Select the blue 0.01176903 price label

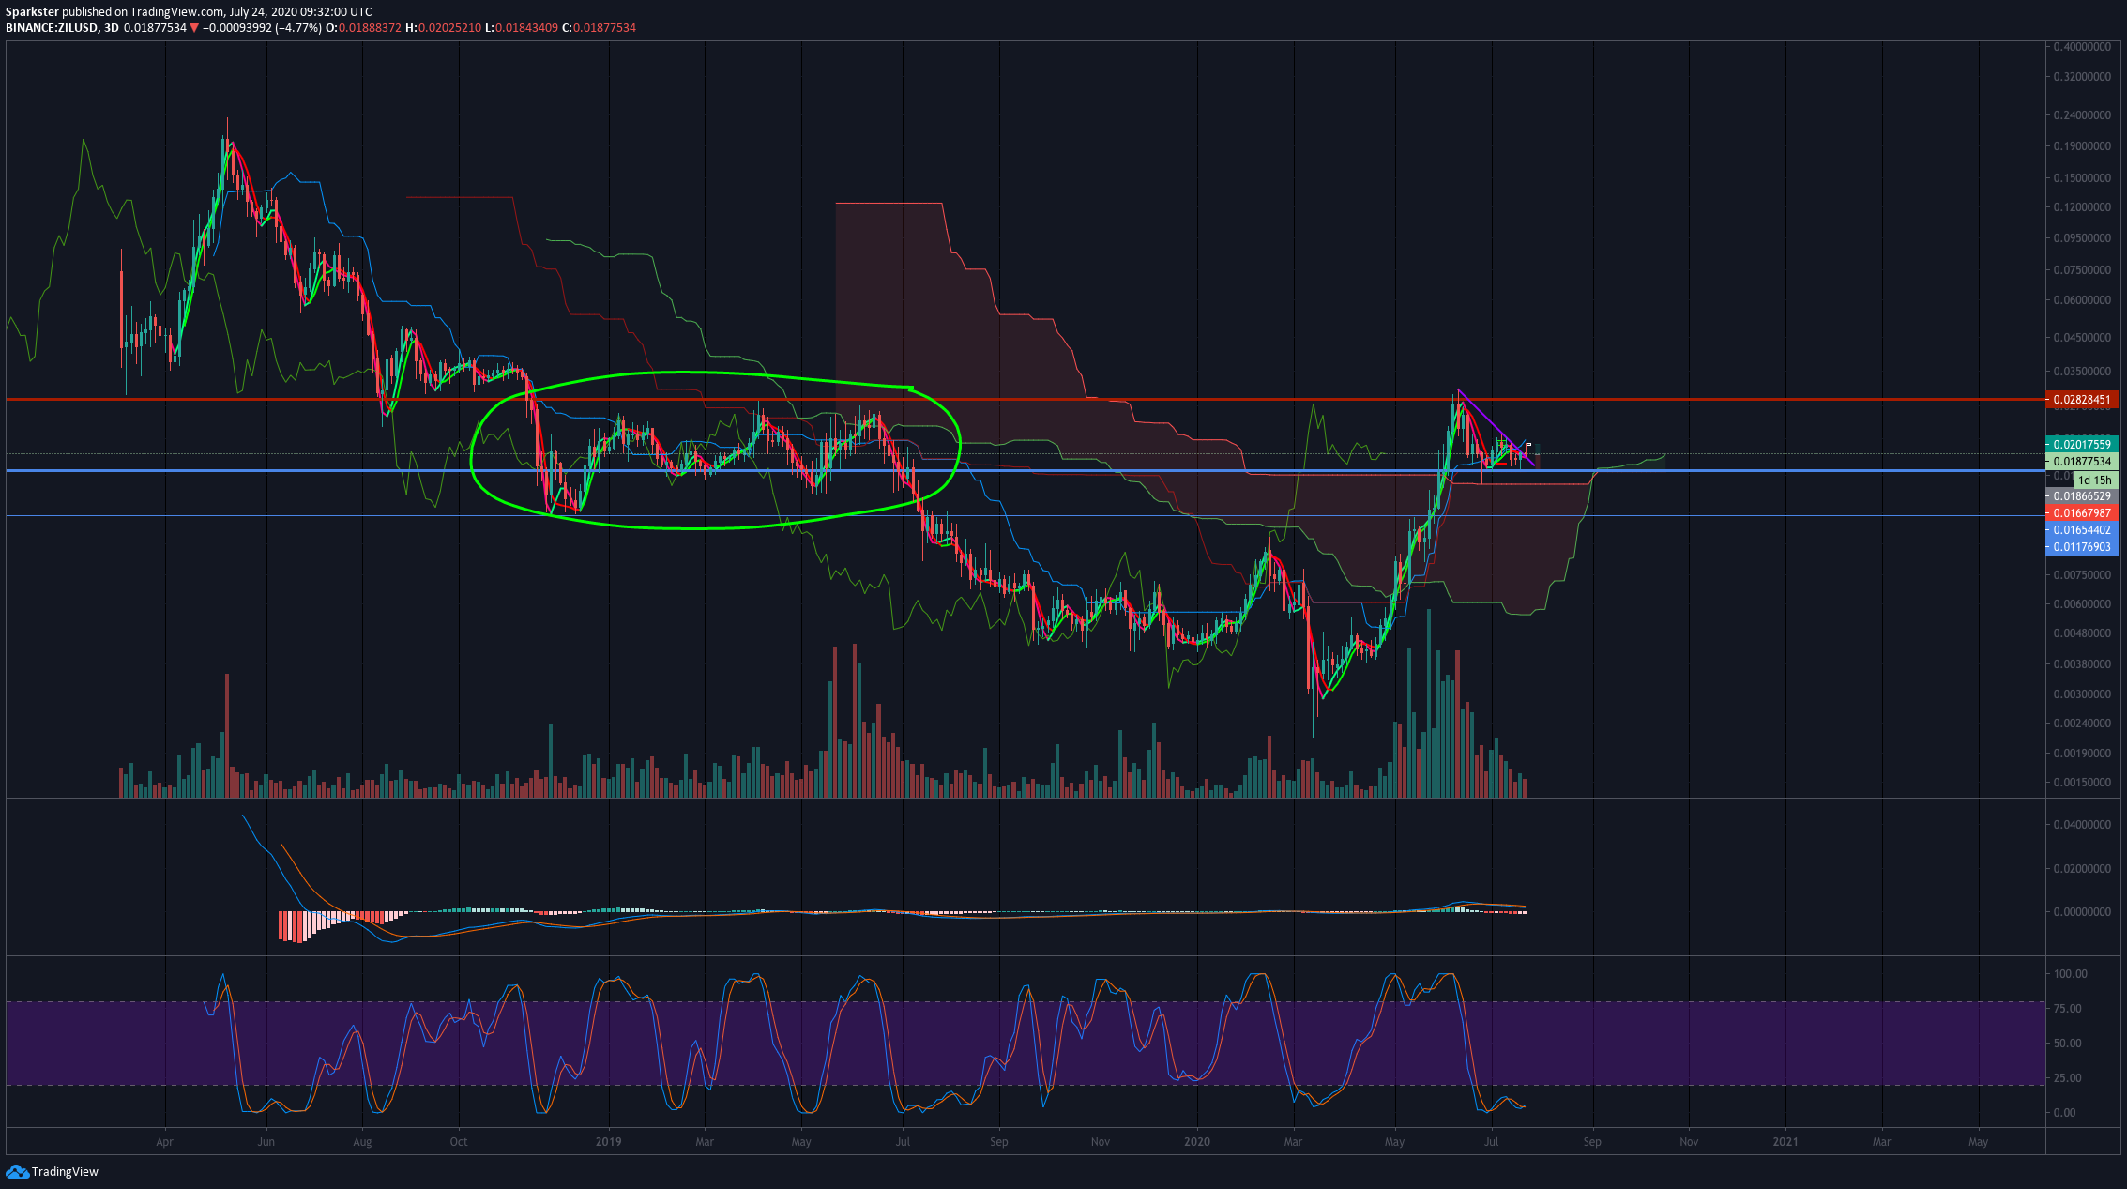coord(2082,547)
